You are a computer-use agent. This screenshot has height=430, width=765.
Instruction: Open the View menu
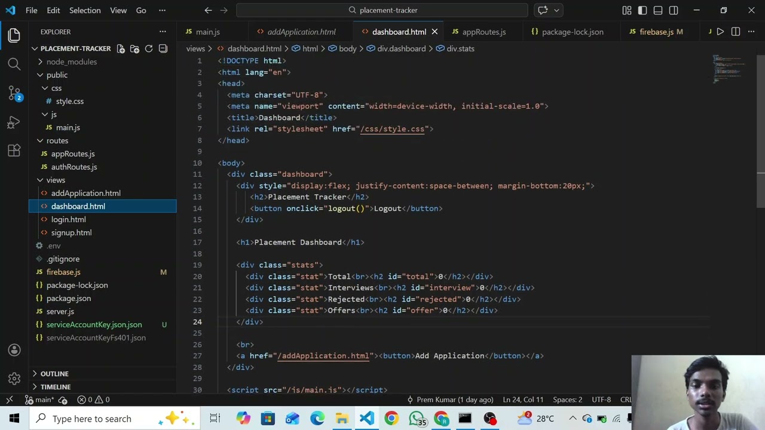point(118,10)
